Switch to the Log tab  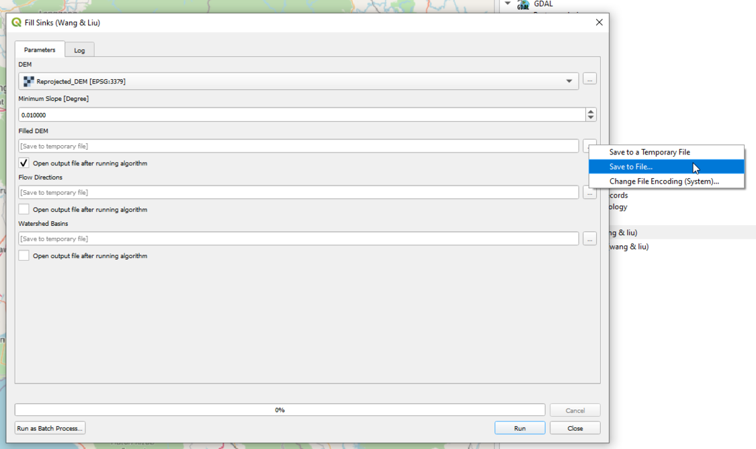point(79,49)
